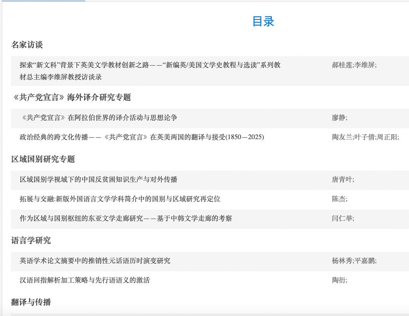409x316 pixels.
Task: Open article on 中国反贫困知识生产与对外传播
Action: [98, 180]
